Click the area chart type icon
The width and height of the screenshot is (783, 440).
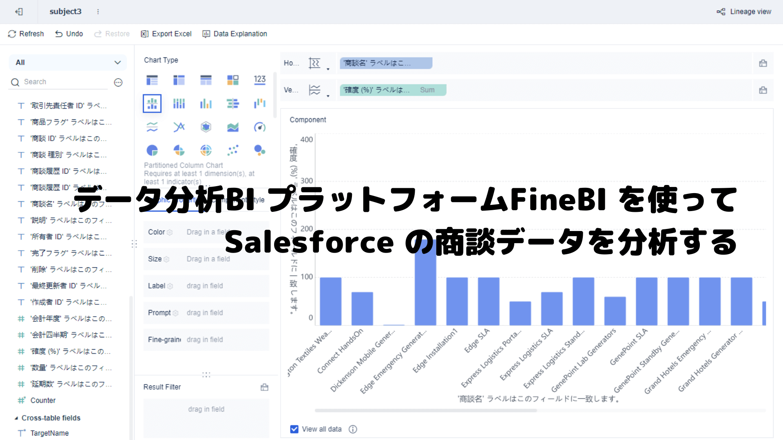point(233,127)
